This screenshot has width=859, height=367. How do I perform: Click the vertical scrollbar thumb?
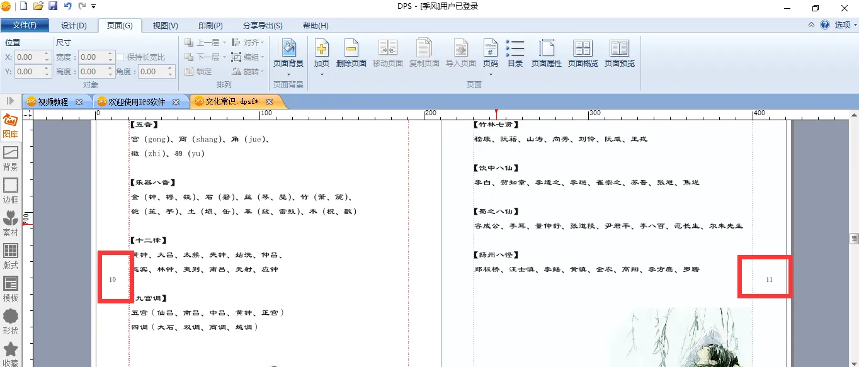pos(854,239)
